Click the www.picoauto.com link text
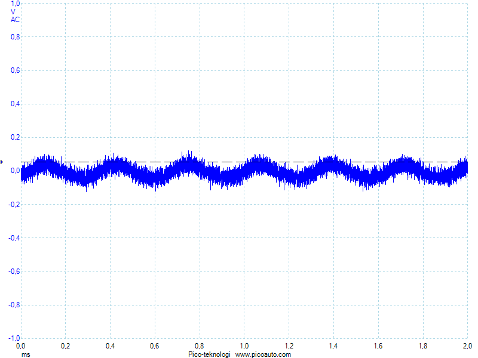Image resolution: width=478 pixels, height=358 pixels. pyautogui.click(x=263, y=354)
